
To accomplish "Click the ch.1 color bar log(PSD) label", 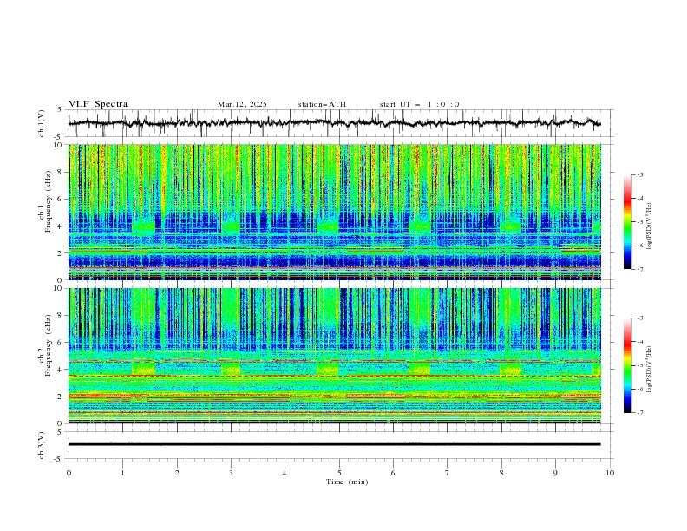I will pos(650,226).
